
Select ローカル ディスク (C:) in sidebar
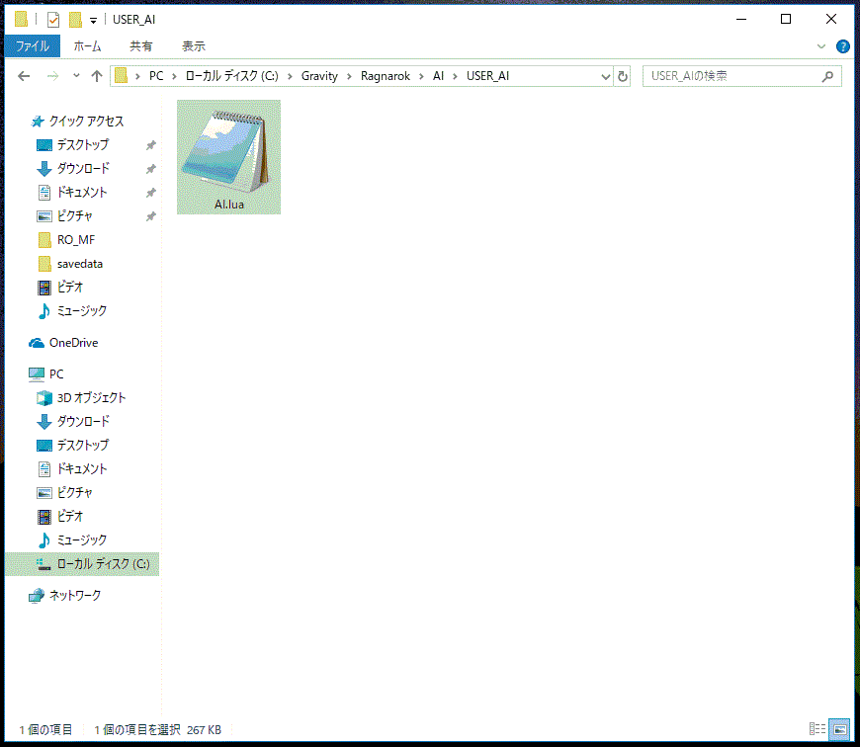coord(82,564)
